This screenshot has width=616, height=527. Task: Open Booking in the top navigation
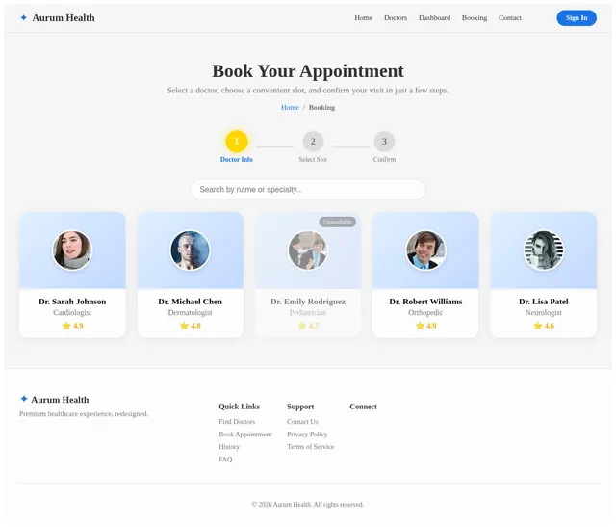pos(475,18)
